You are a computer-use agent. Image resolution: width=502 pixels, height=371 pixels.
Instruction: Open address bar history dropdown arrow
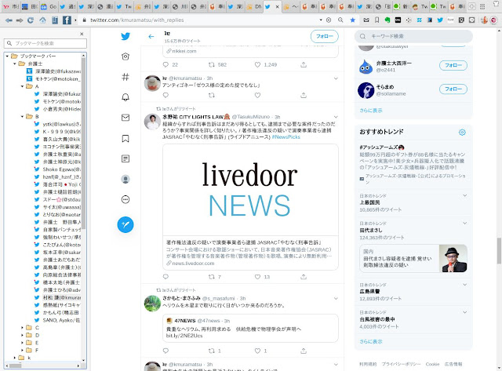tap(321, 20)
